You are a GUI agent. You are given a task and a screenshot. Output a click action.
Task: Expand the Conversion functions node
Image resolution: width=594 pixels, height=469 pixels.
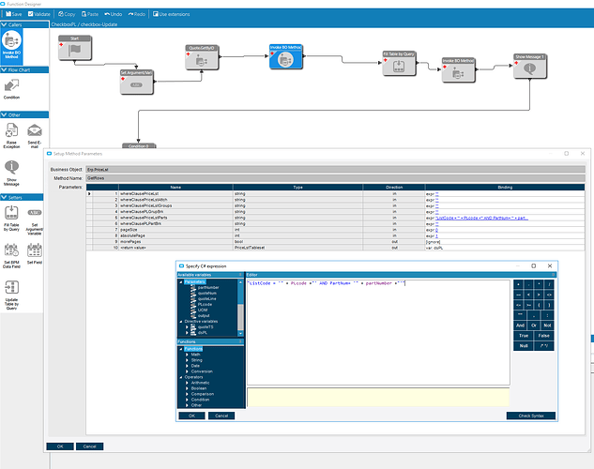click(187, 371)
